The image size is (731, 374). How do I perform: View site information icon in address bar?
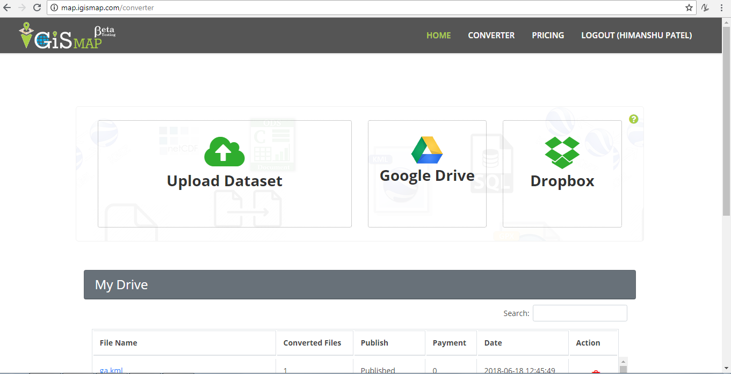click(x=54, y=8)
